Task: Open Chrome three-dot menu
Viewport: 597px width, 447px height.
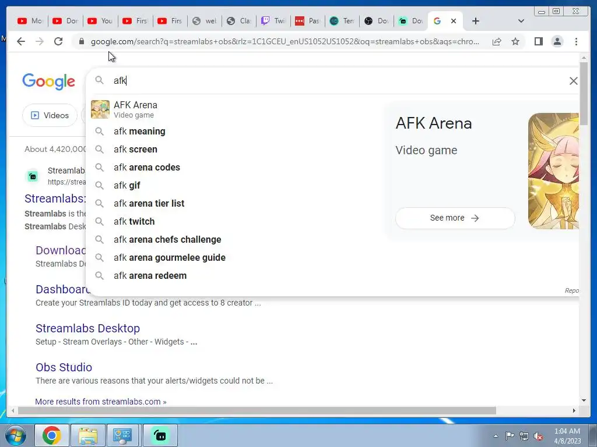Action: coord(576,41)
